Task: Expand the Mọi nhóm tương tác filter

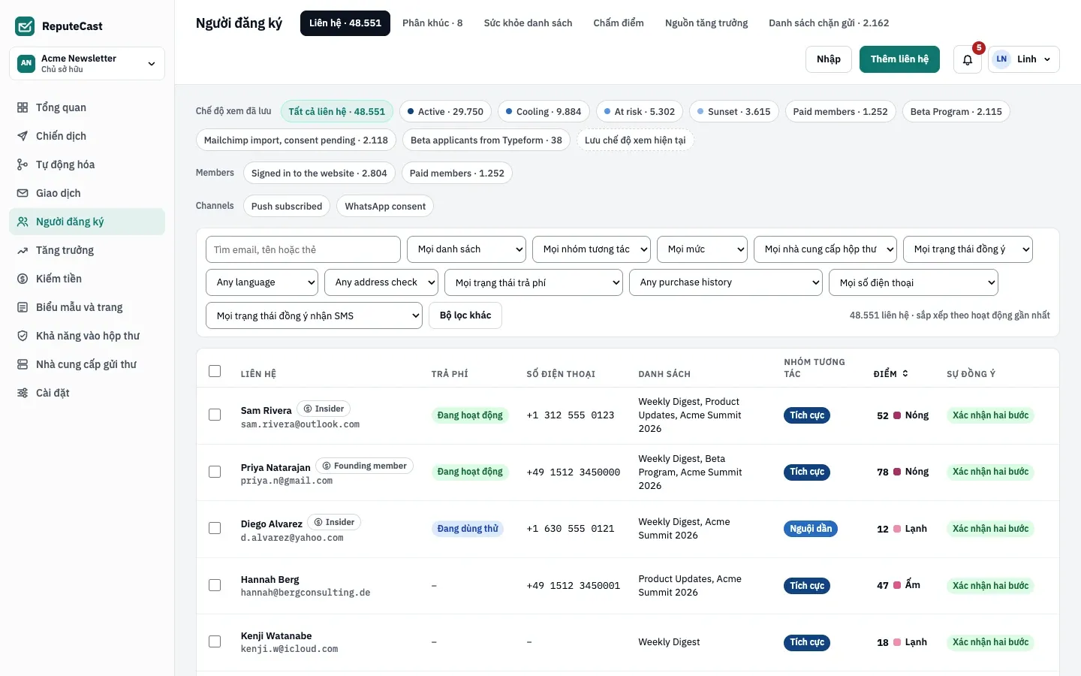Action: [592, 249]
